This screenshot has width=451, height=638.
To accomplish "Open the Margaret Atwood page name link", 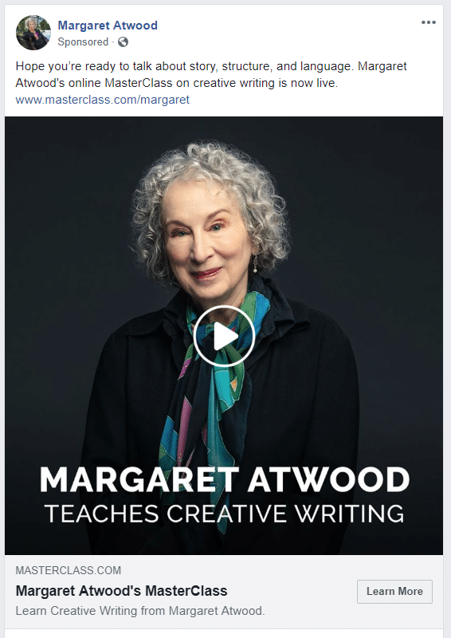I will click(x=108, y=26).
